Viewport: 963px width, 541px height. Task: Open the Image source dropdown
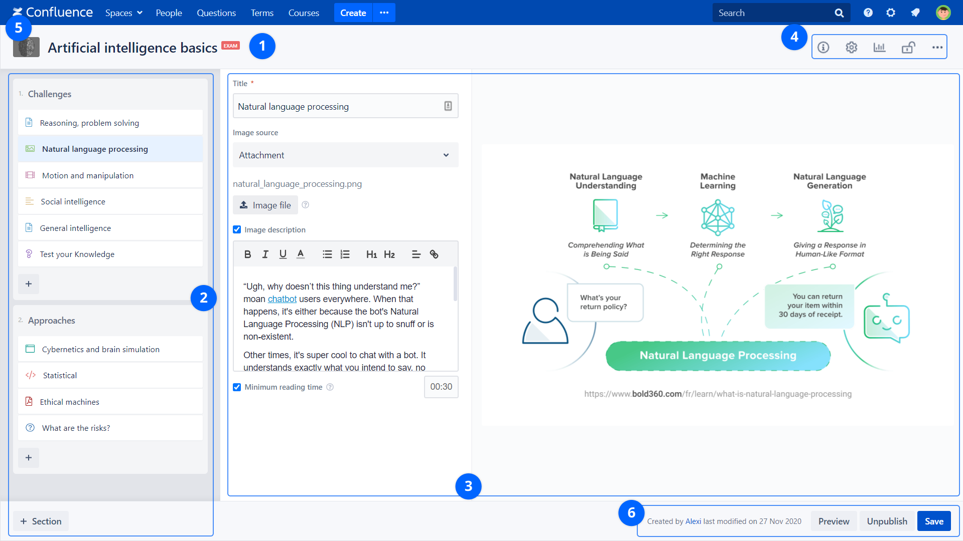[x=345, y=155]
